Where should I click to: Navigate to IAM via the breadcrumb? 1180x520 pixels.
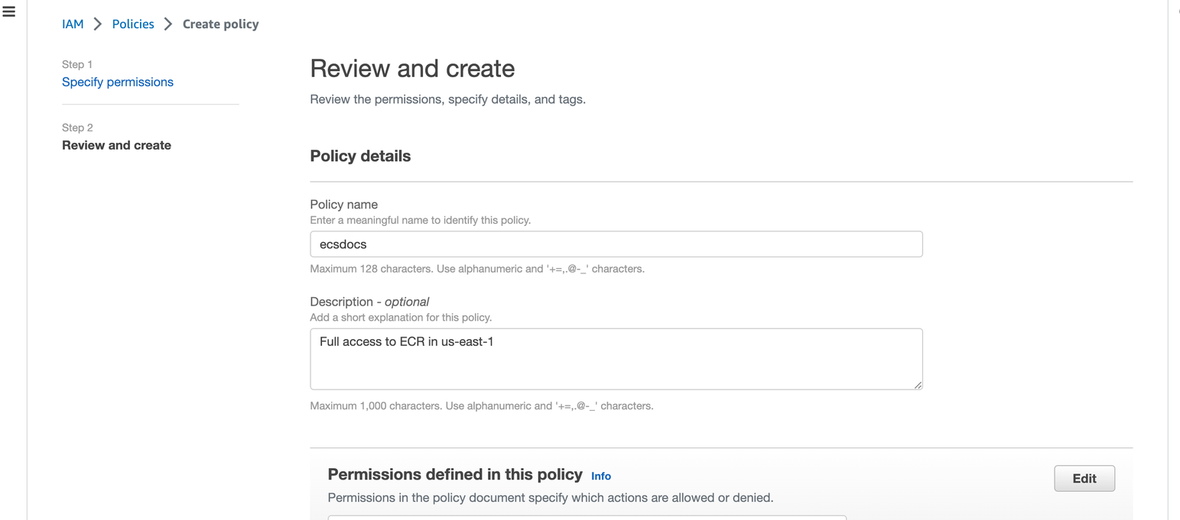pos(73,24)
